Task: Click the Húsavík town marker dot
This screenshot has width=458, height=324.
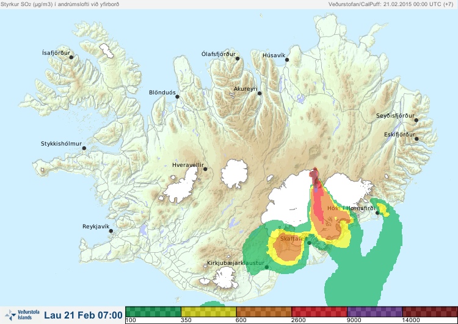Action: point(287,60)
